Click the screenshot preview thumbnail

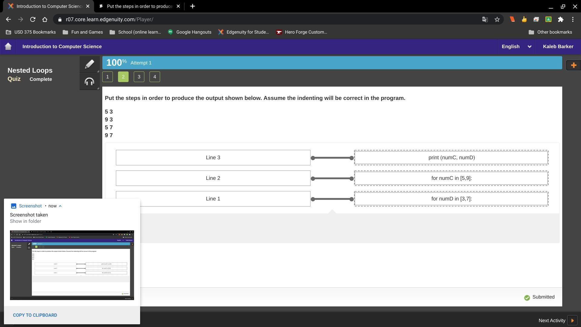72,265
